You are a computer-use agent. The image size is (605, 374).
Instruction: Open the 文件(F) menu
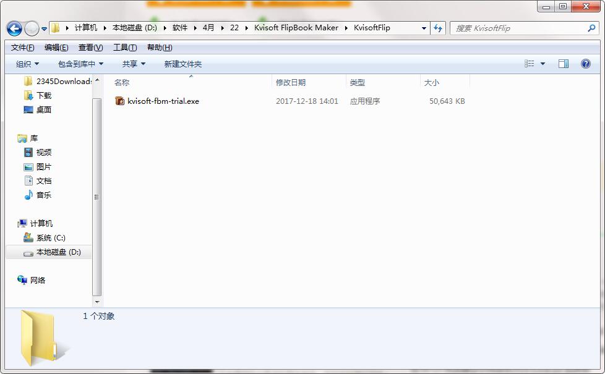point(22,48)
